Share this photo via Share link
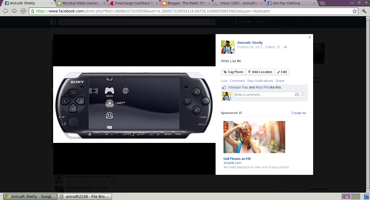The image size is (370, 200). [280, 81]
